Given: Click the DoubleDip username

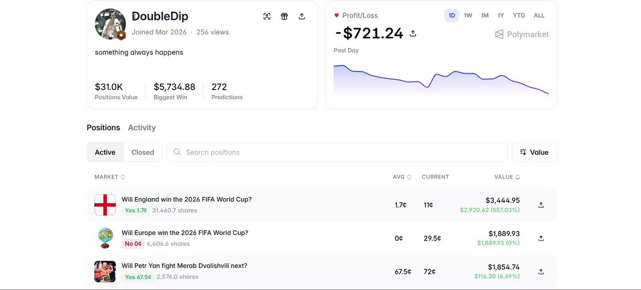Looking at the screenshot, I should [160, 17].
